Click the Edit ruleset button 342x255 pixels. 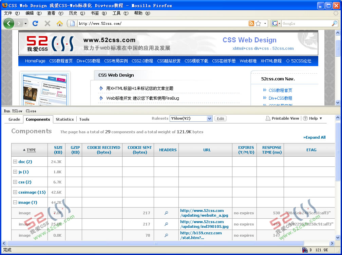(x=220, y=119)
